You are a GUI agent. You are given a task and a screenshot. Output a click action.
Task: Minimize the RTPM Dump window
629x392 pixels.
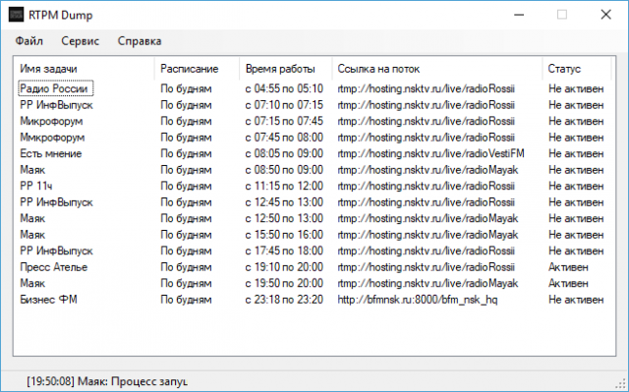(x=519, y=15)
